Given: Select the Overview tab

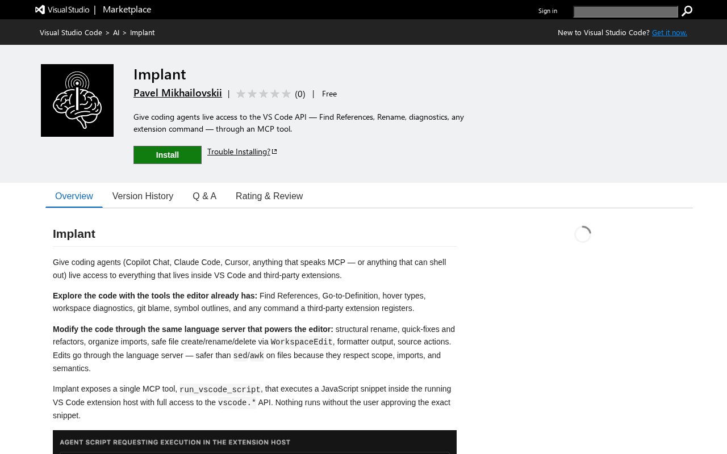Looking at the screenshot, I should (74, 196).
